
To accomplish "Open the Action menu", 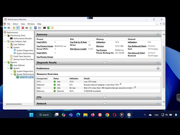I will coord(15,24).
